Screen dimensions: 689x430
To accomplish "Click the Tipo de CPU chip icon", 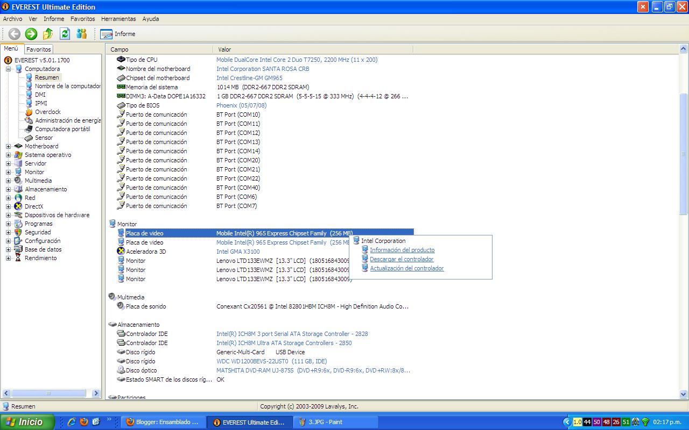I will [121, 60].
